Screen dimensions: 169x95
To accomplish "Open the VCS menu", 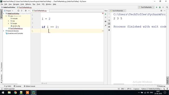I will pos(43,4).
